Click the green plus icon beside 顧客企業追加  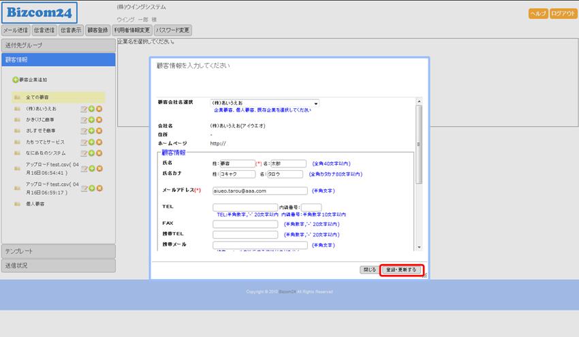16,80
